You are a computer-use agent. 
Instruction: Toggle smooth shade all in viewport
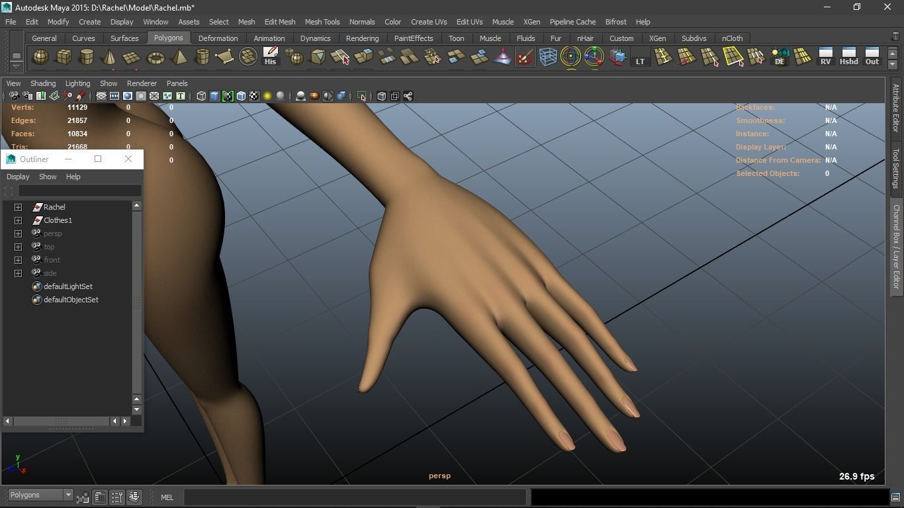click(214, 96)
